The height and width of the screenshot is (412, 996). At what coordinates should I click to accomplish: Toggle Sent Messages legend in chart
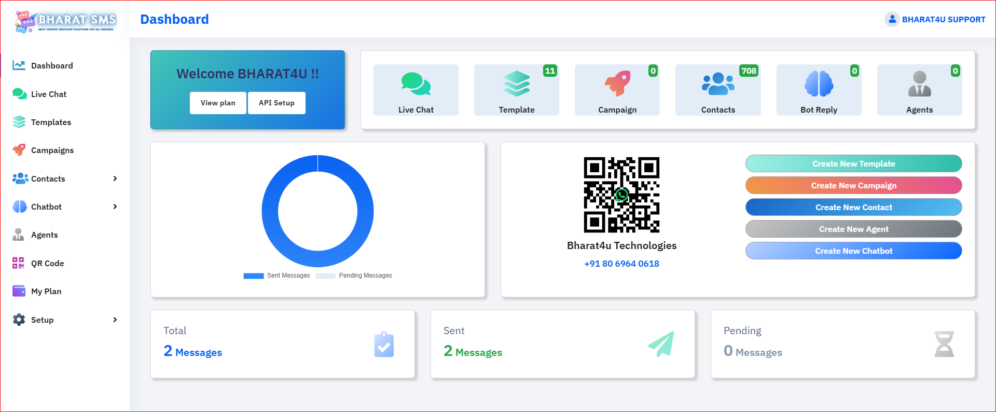pyautogui.click(x=277, y=276)
